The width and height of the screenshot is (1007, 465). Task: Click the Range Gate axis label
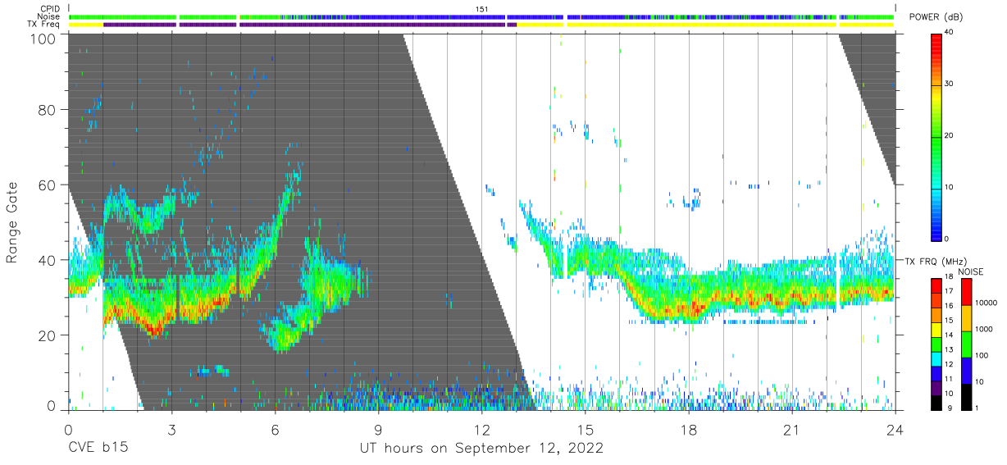(x=12, y=223)
